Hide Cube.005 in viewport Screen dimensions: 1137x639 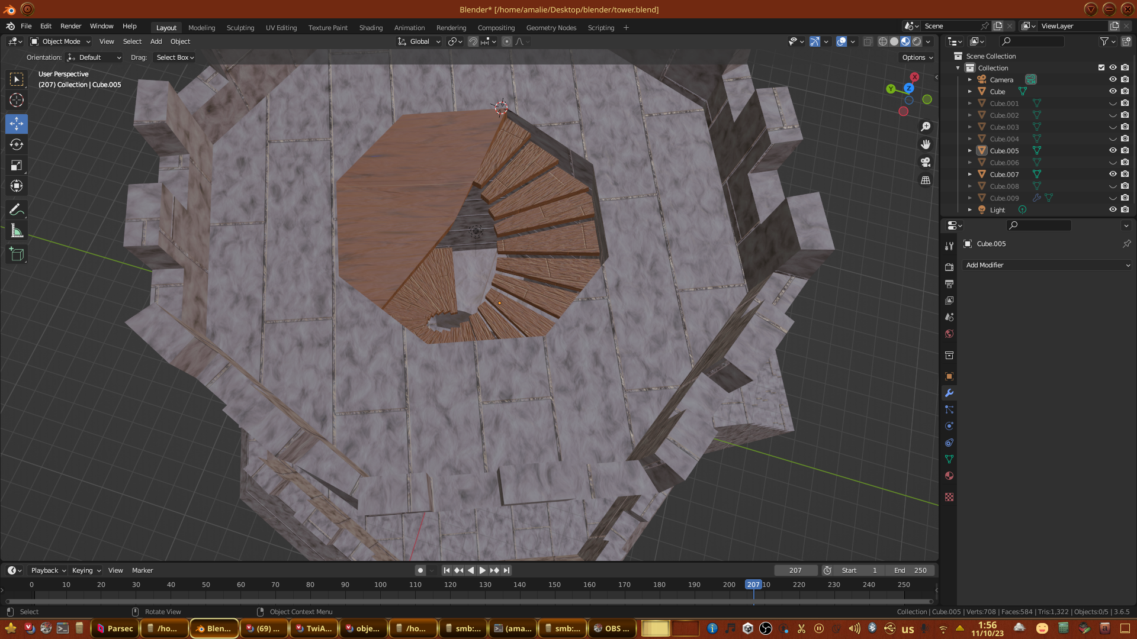1113,150
